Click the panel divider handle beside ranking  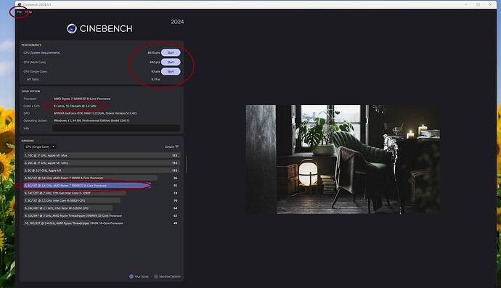click(x=187, y=164)
